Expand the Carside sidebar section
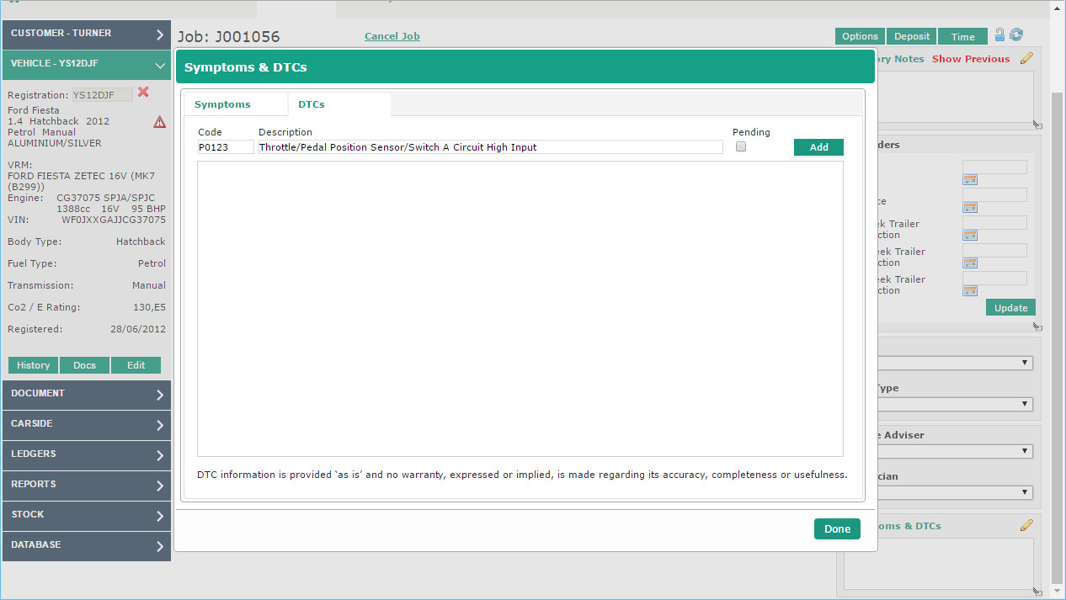This screenshot has height=600, width=1066. [86, 424]
